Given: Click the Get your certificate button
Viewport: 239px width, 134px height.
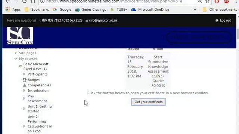Looking at the screenshot, I should [149, 102].
